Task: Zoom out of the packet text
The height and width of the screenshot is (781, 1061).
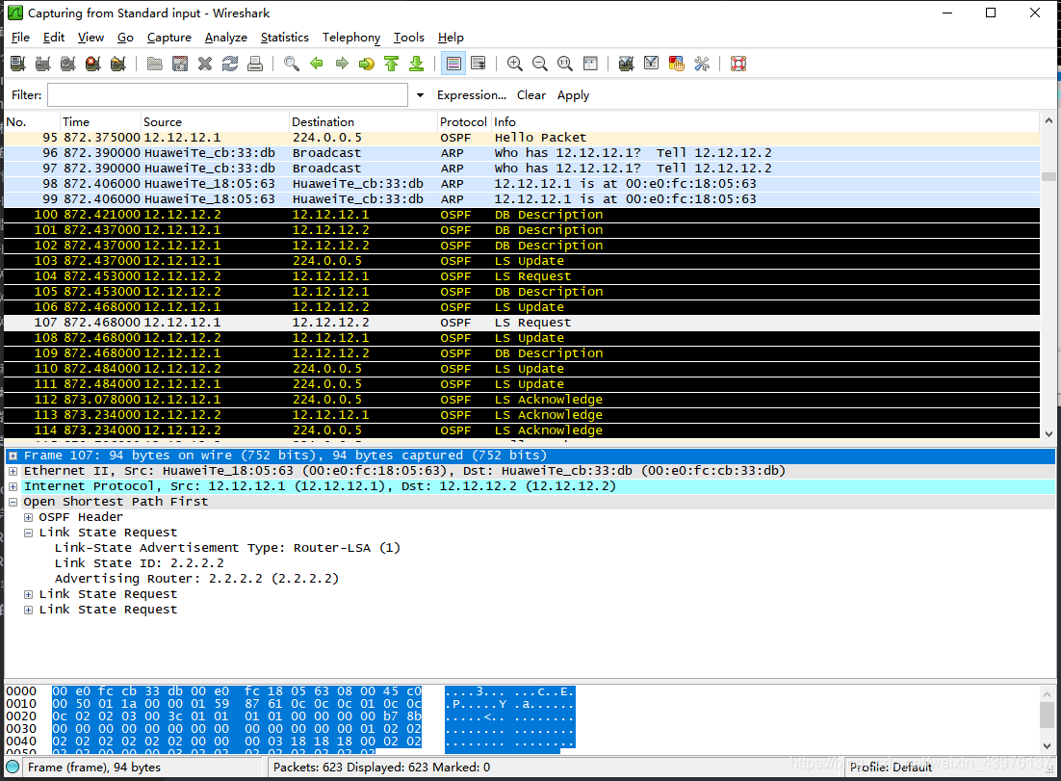Action: pyautogui.click(x=540, y=64)
